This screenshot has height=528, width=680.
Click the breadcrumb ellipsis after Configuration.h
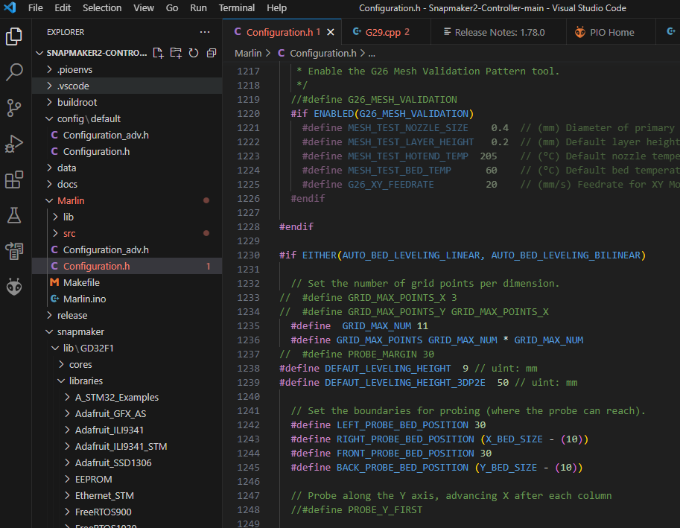(372, 54)
